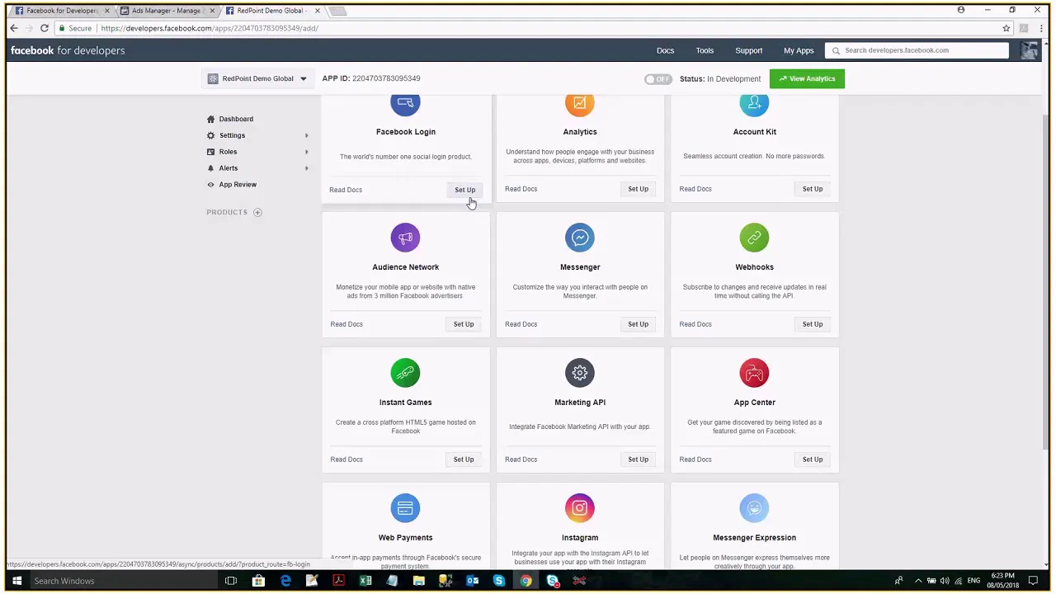This screenshot has width=1056, height=594.
Task: Read Docs for App Center
Action: pos(695,460)
